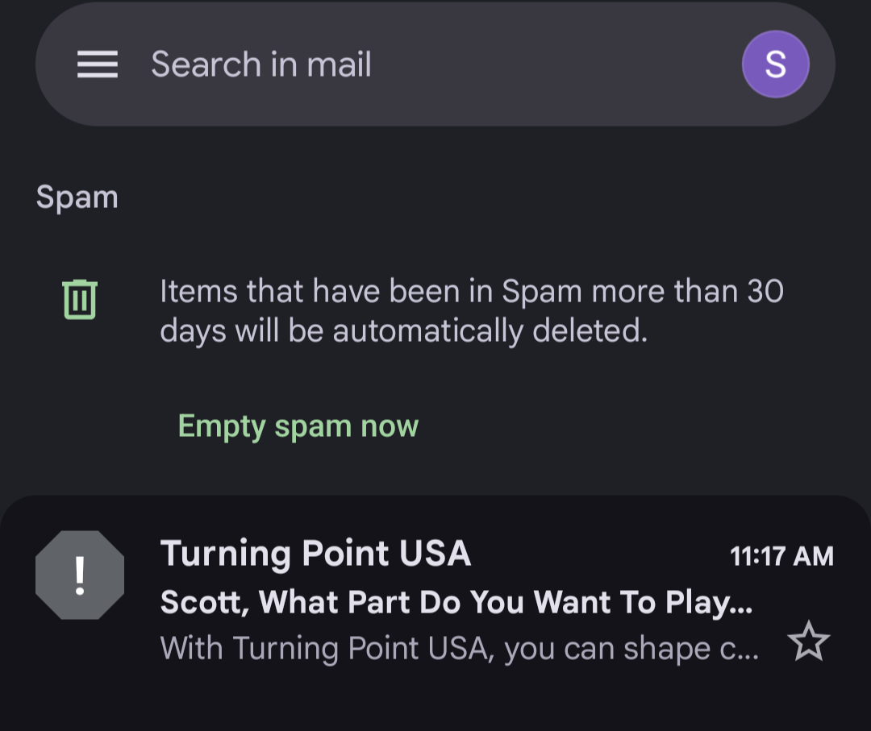The height and width of the screenshot is (731, 871).
Task: Open the hamburger navigation menu
Action: click(x=98, y=64)
